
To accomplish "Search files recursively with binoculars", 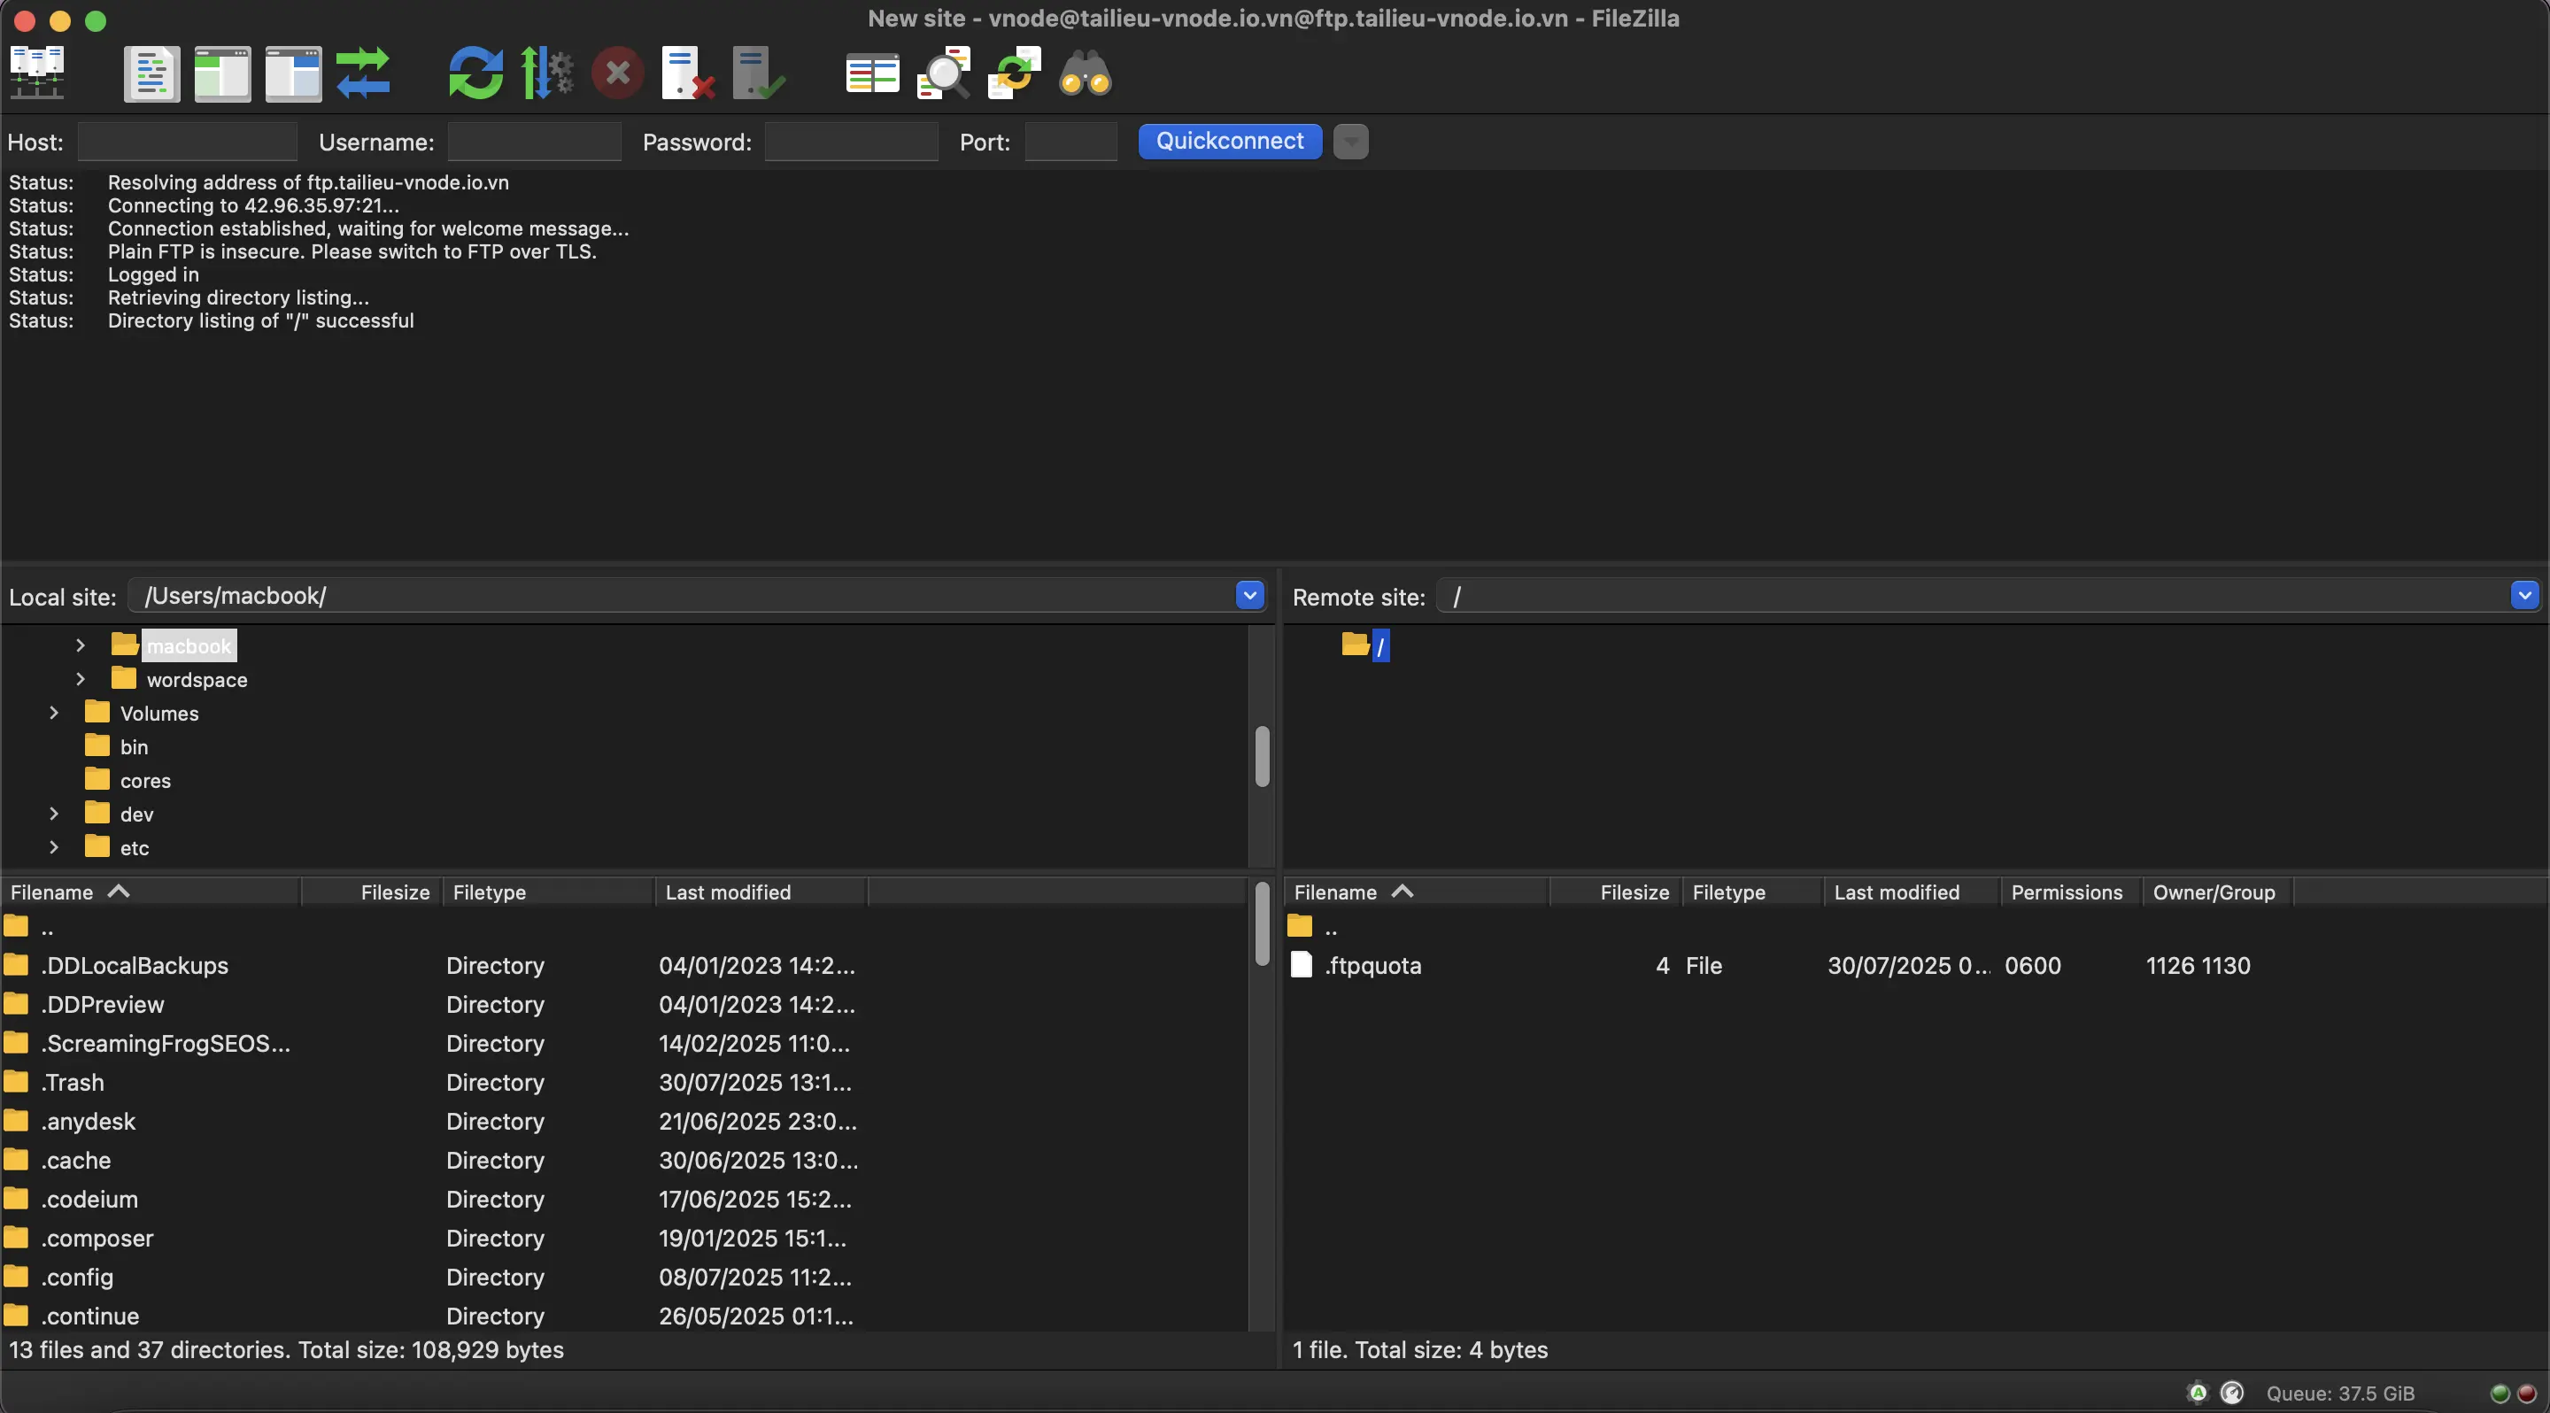I will click(x=1085, y=73).
